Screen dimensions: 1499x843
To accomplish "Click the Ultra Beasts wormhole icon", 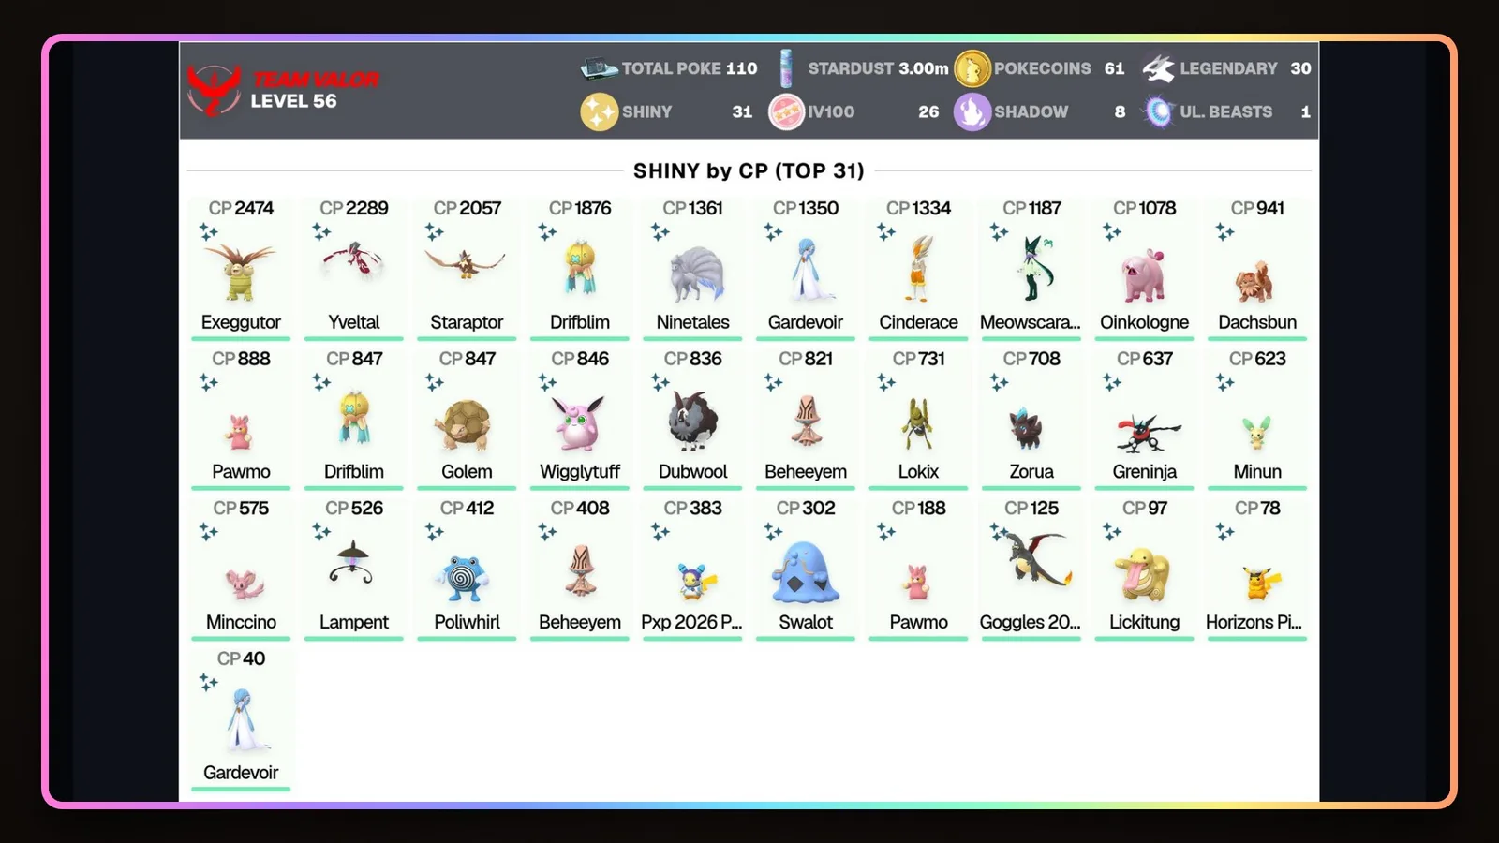I will coord(1159,111).
